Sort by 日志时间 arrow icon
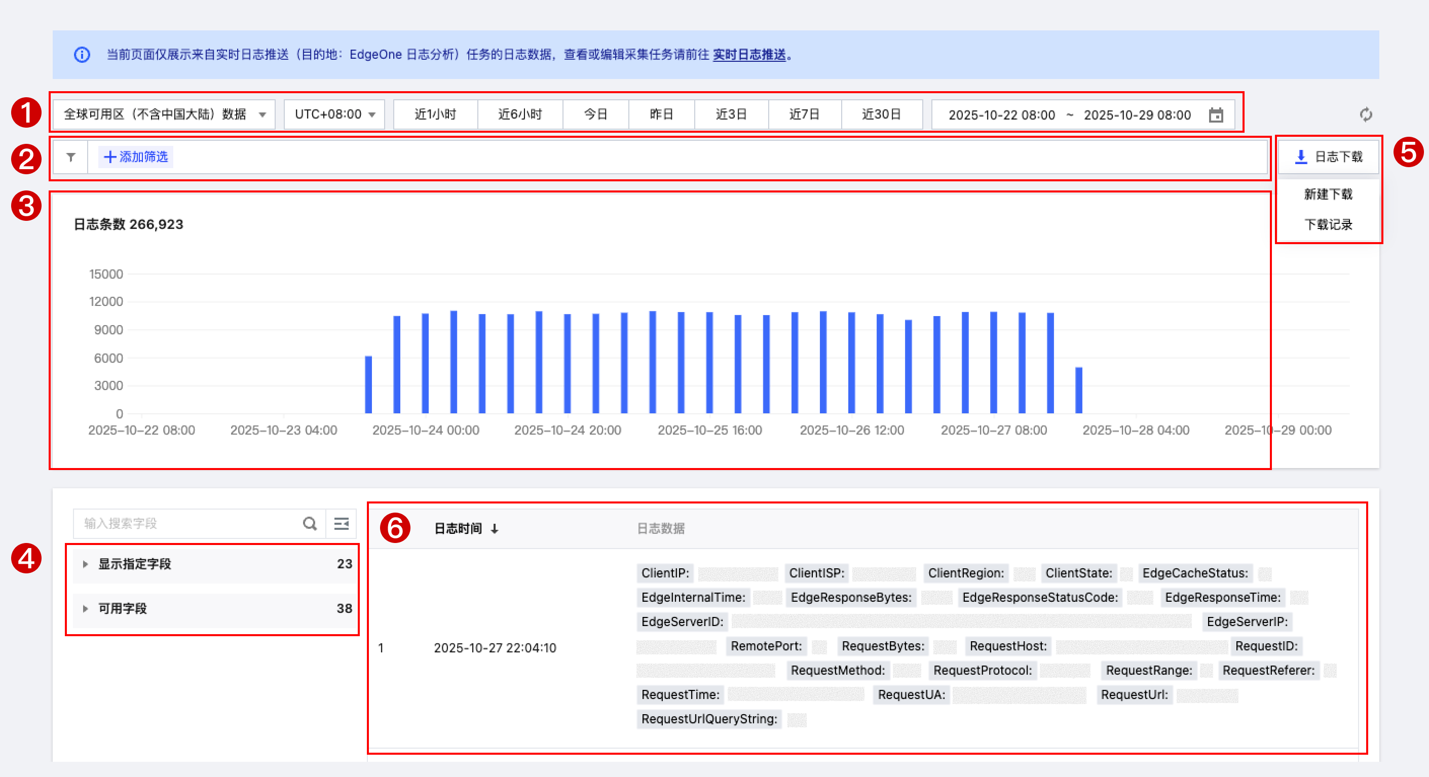The height and width of the screenshot is (777, 1429). tap(494, 528)
